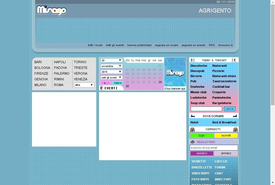Viewport: 275px width, 185px height.
Task: Click community people icon left of Community
Action: pos(192,129)
